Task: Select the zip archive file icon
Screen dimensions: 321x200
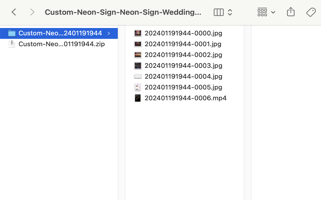Action: (12, 44)
